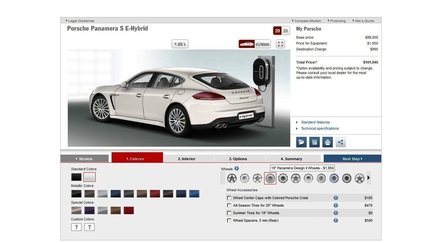Open info for Summer Tires 19" option

(335, 213)
